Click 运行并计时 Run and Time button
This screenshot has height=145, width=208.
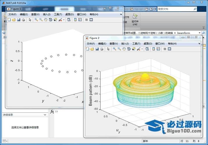click(x=135, y=19)
